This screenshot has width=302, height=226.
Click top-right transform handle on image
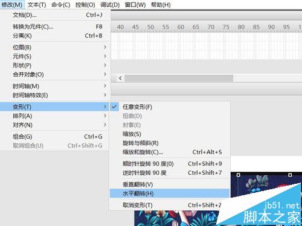(x=290, y=175)
